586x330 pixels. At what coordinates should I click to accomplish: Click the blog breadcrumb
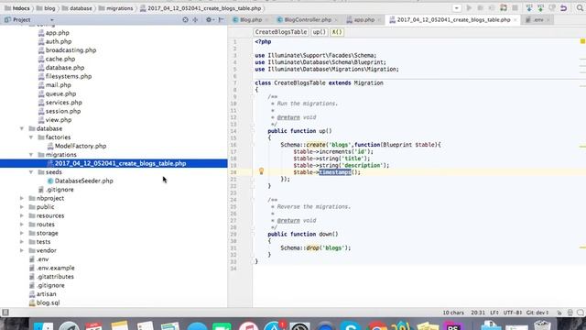click(46, 8)
